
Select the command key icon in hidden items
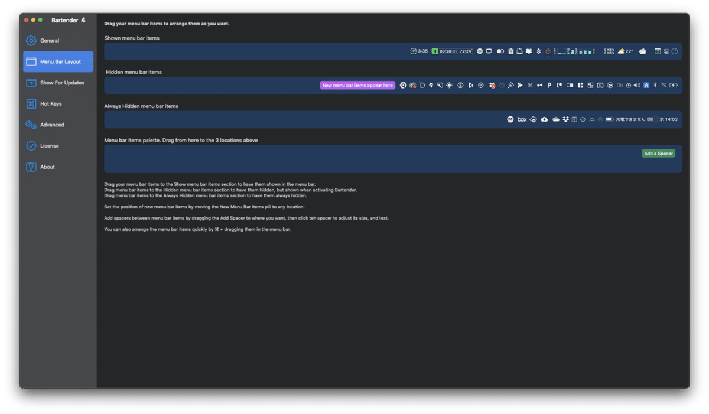530,86
